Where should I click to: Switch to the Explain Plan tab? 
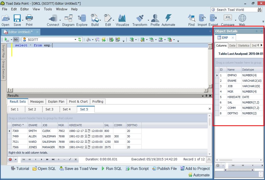tap(56, 102)
